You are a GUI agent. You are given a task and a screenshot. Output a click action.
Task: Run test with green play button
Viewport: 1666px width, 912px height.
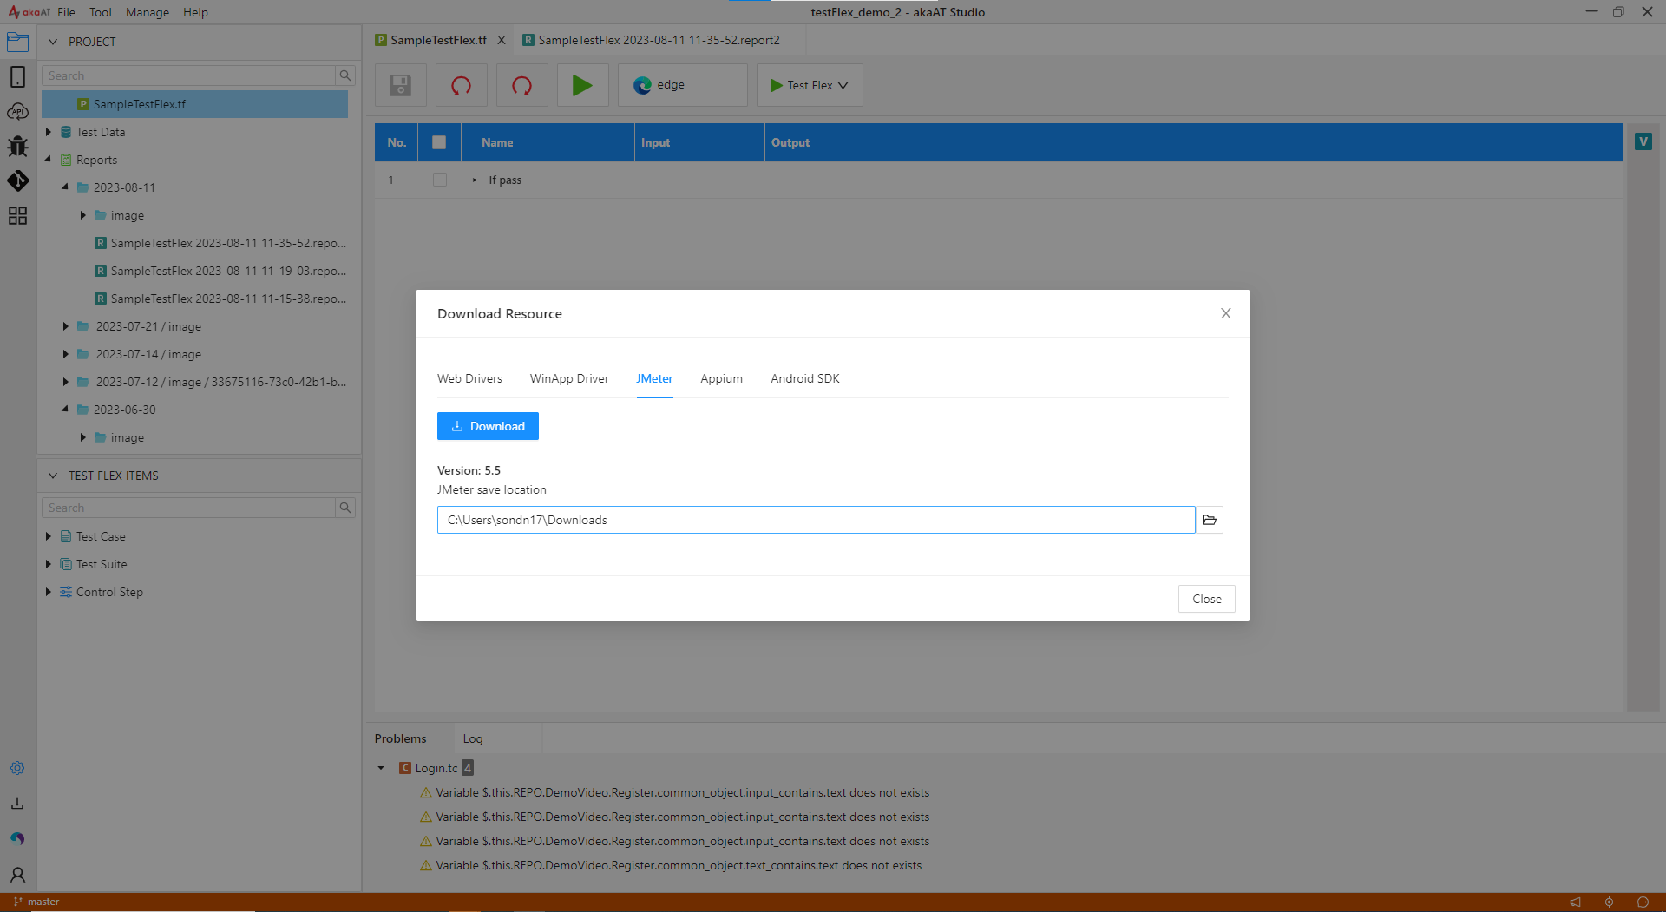[x=582, y=85]
